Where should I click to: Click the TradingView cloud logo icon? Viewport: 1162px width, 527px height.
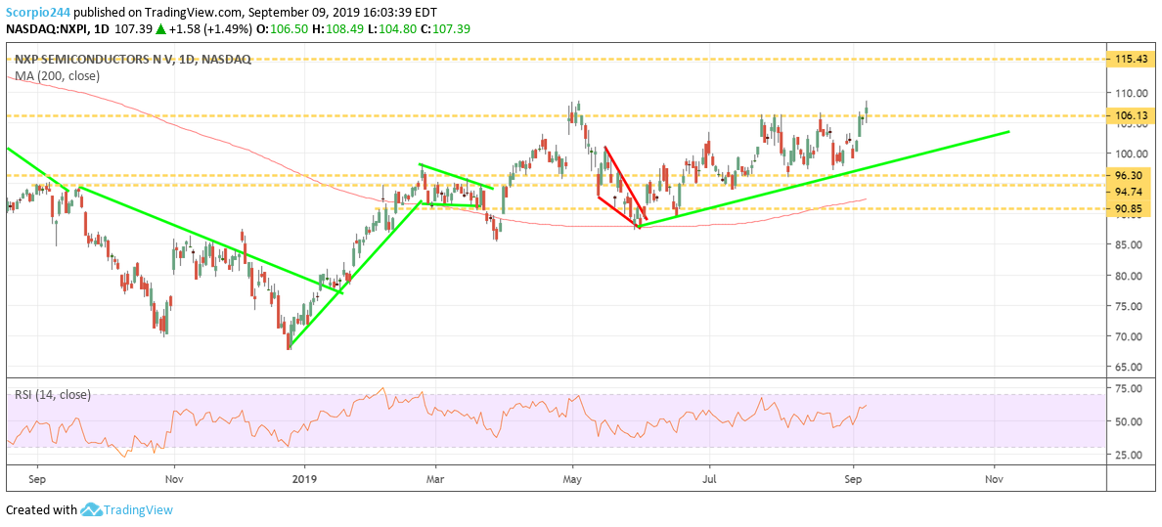pyautogui.click(x=91, y=509)
